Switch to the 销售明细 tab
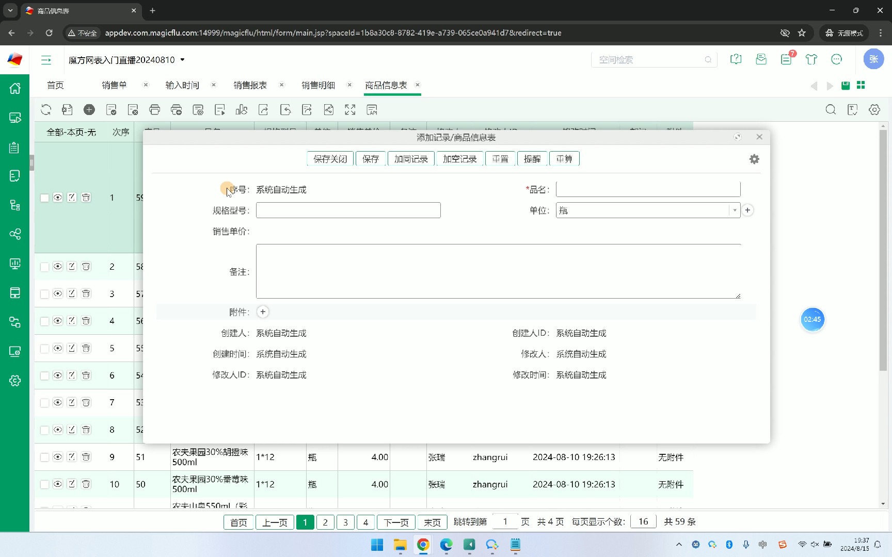This screenshot has height=557, width=892. click(x=318, y=85)
